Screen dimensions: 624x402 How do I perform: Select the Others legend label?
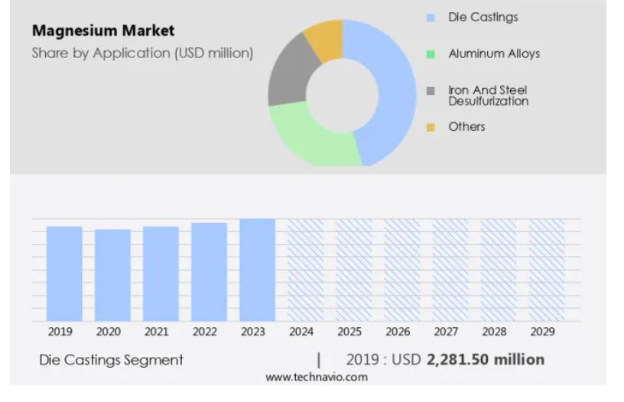point(466,127)
